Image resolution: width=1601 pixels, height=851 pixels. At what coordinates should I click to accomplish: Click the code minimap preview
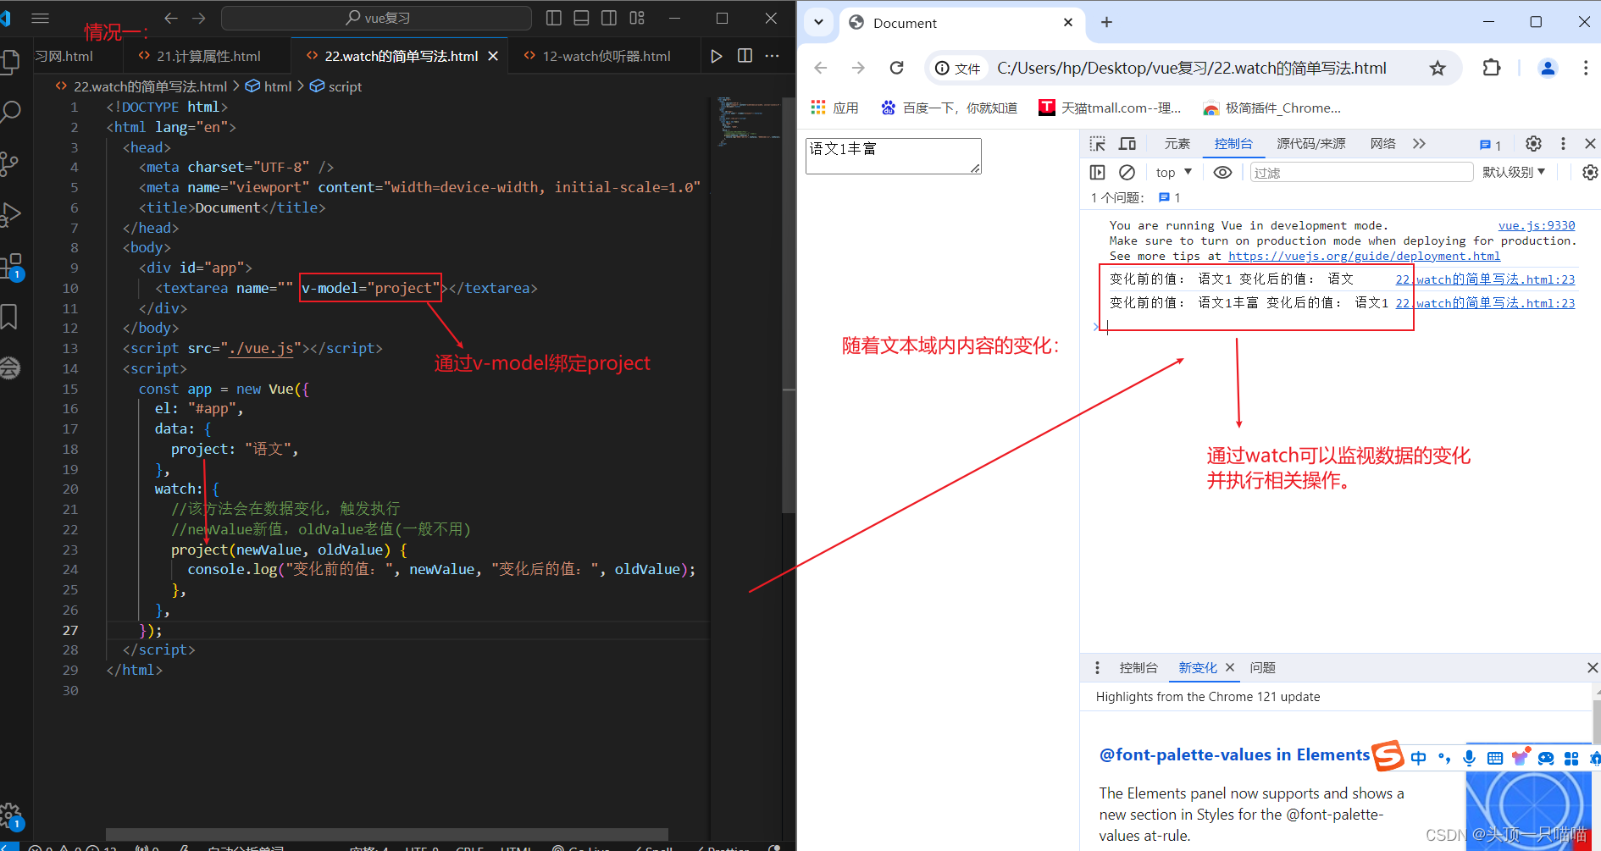(749, 123)
